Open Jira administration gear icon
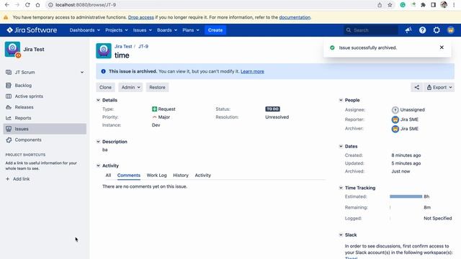 click(437, 30)
